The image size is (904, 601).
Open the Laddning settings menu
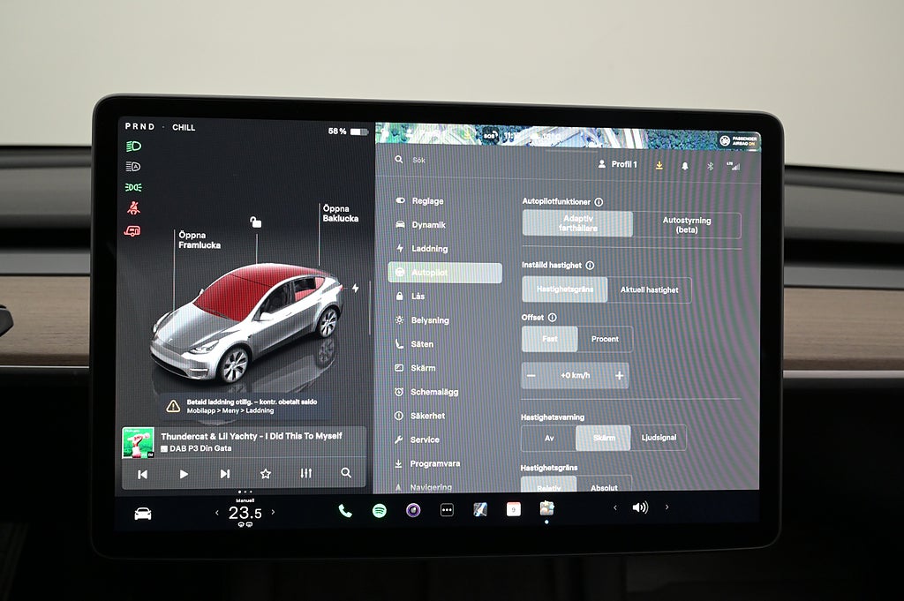tap(429, 249)
